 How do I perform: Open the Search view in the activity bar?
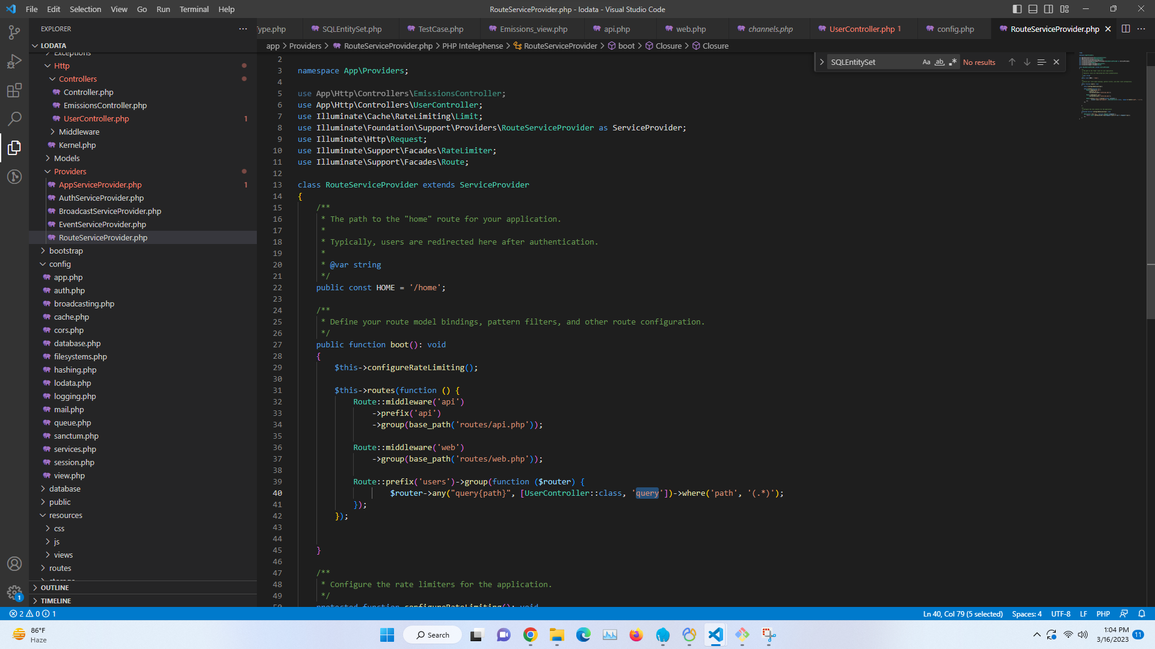(14, 119)
